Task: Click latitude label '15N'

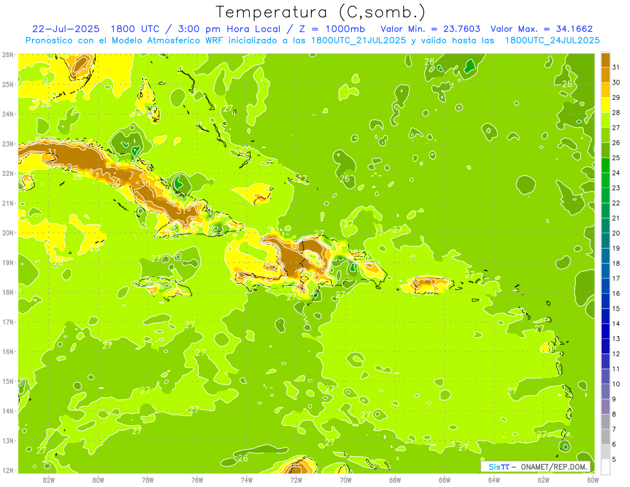Action: 8,381
